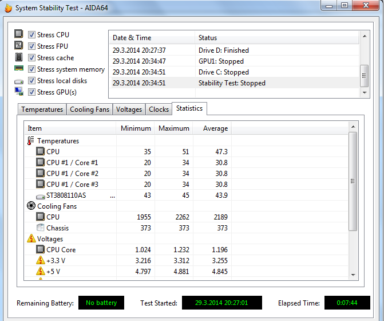Click the log list scrollbar thumb
Image resolution: width=384 pixels, height=321 pixels.
tap(365, 76)
